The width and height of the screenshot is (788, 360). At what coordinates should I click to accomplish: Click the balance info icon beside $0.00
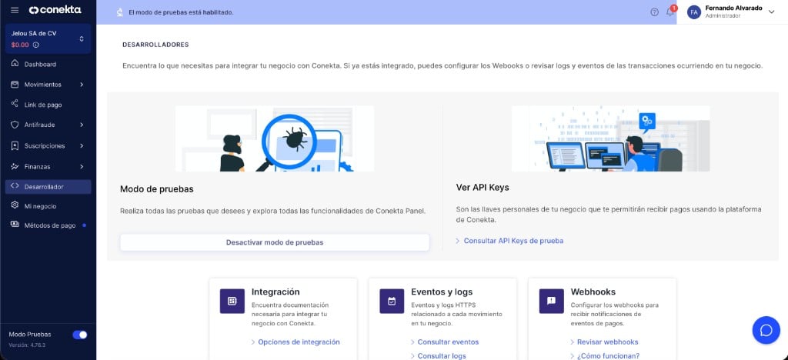pos(36,45)
